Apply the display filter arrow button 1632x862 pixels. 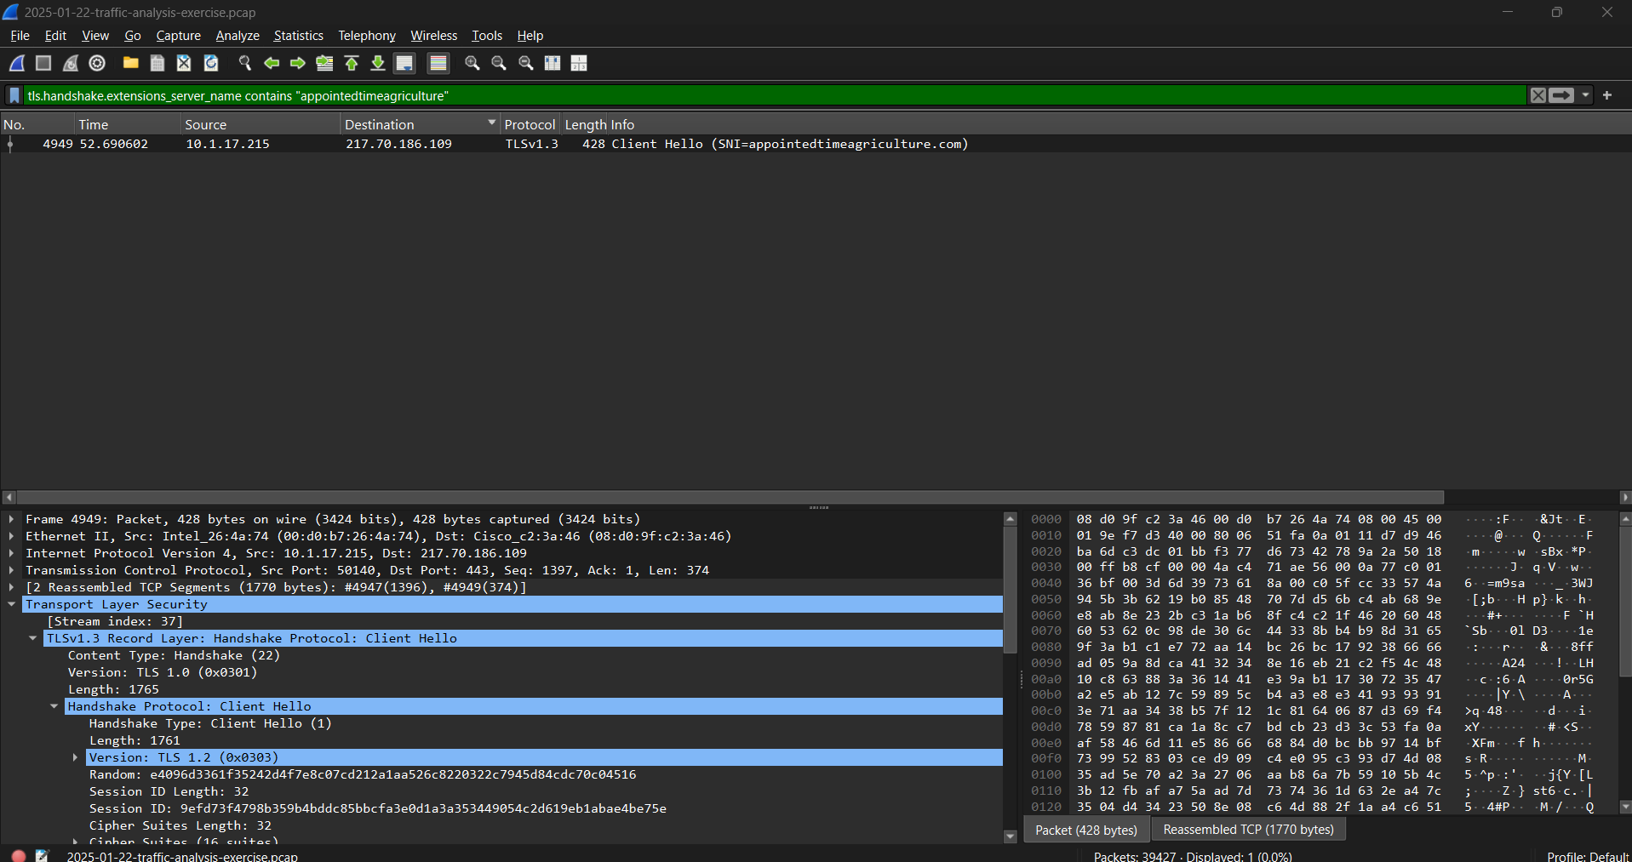[1561, 95]
